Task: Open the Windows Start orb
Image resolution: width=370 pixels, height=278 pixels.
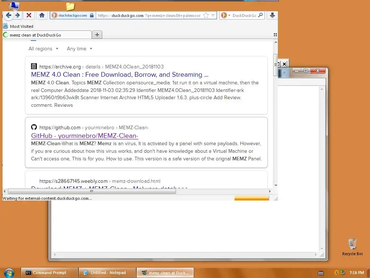Action: click(x=9, y=273)
